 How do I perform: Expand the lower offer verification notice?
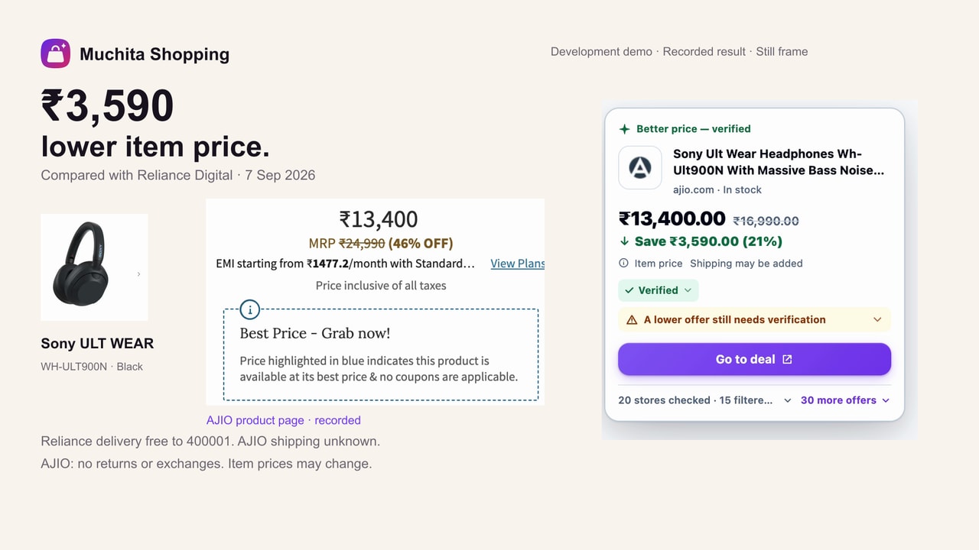tap(754, 319)
